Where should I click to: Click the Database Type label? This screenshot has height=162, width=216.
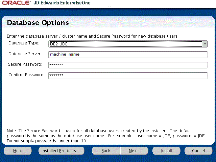point(24,43)
